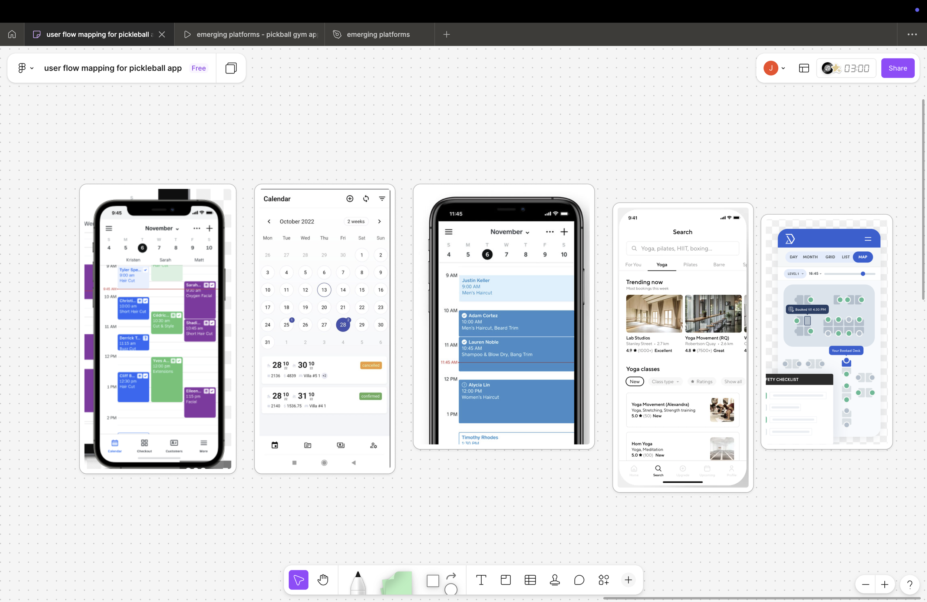Select the Text tool
This screenshot has width=927, height=602.
481,580
